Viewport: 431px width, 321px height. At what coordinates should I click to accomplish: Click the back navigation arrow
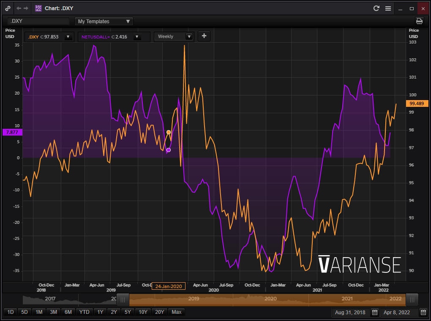coord(19,8)
